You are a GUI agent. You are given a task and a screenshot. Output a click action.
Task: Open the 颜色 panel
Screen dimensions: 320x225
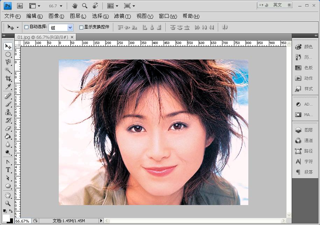click(304, 47)
